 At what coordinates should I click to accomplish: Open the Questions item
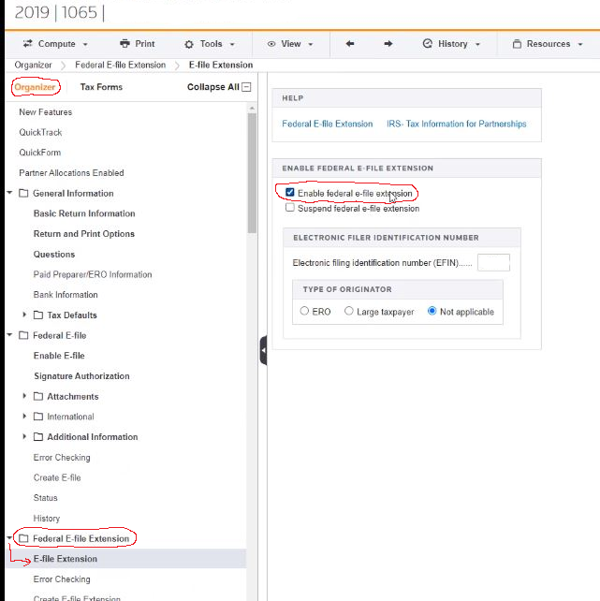pos(54,254)
